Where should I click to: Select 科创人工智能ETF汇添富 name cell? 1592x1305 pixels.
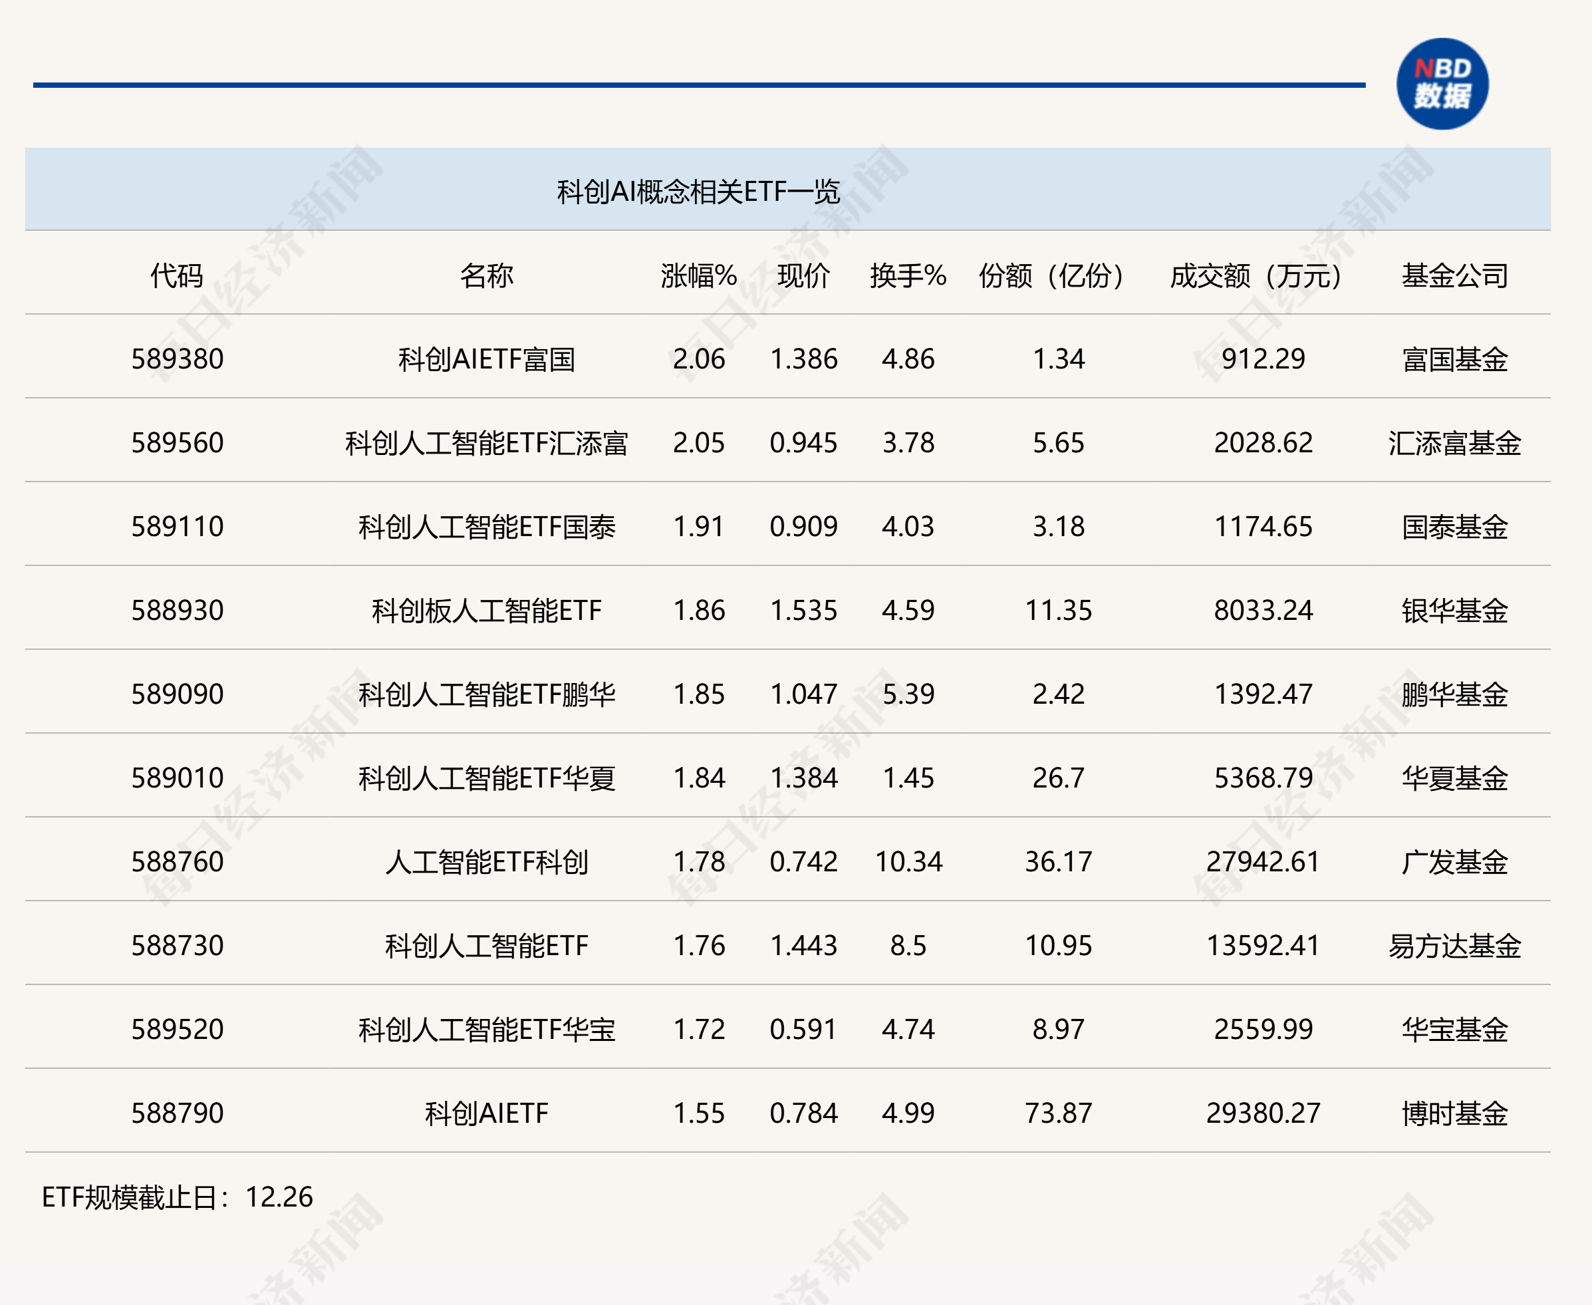point(486,443)
